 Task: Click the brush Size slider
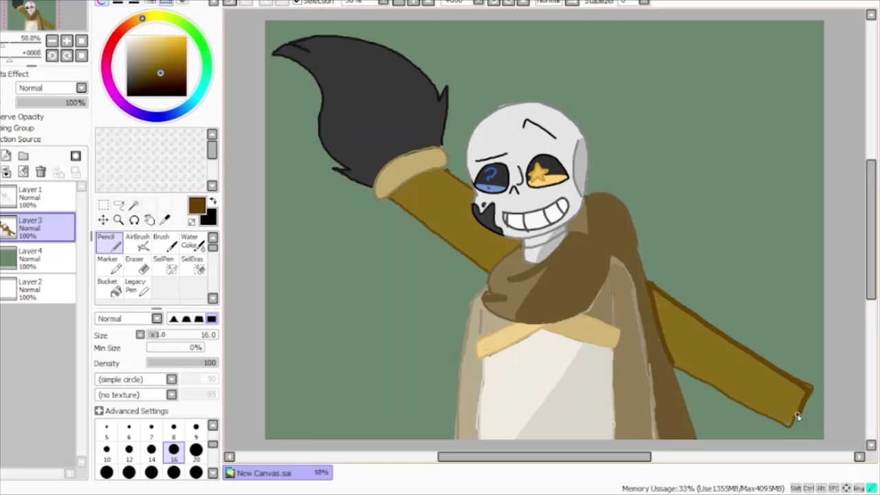click(x=182, y=335)
